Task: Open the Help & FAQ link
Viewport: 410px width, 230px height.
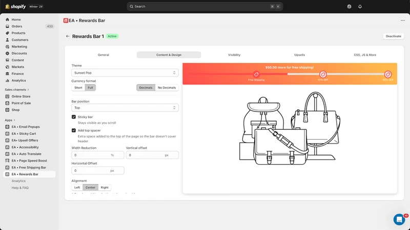Action: pyautogui.click(x=20, y=188)
